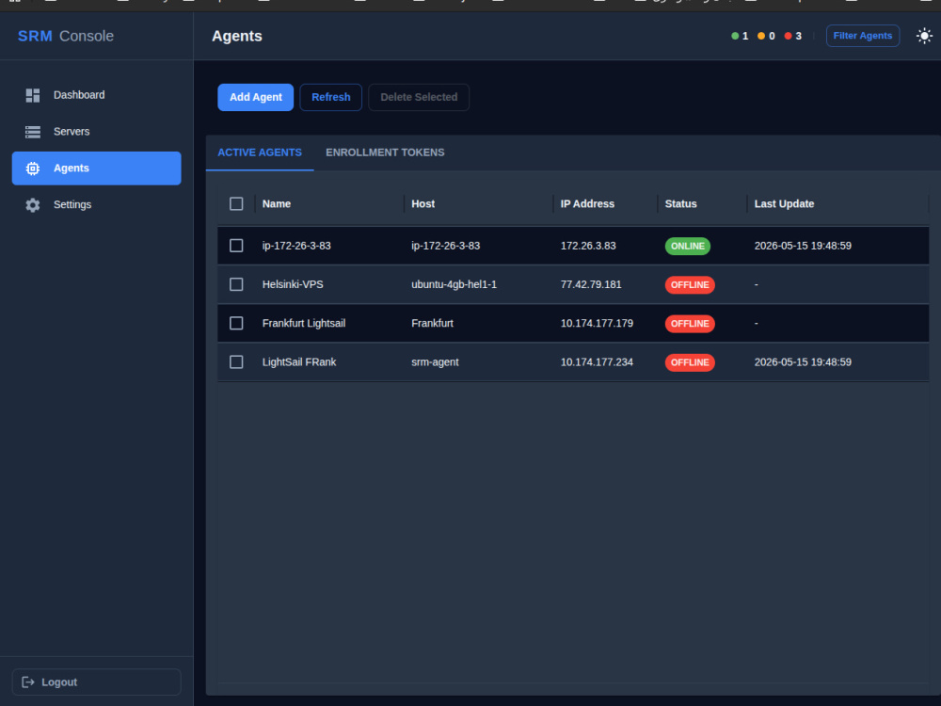Check the select-all checkbox in table header
Viewport: 941px width, 706px height.
pos(236,204)
